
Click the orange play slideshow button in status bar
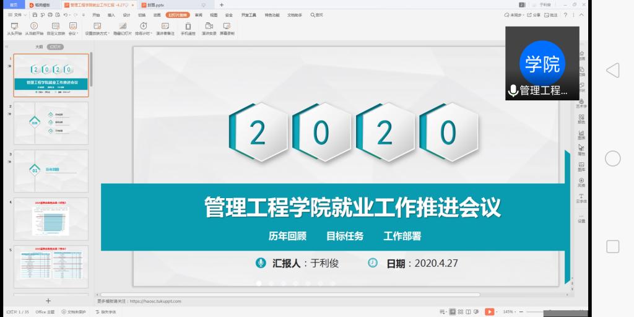pyautogui.click(x=489, y=311)
